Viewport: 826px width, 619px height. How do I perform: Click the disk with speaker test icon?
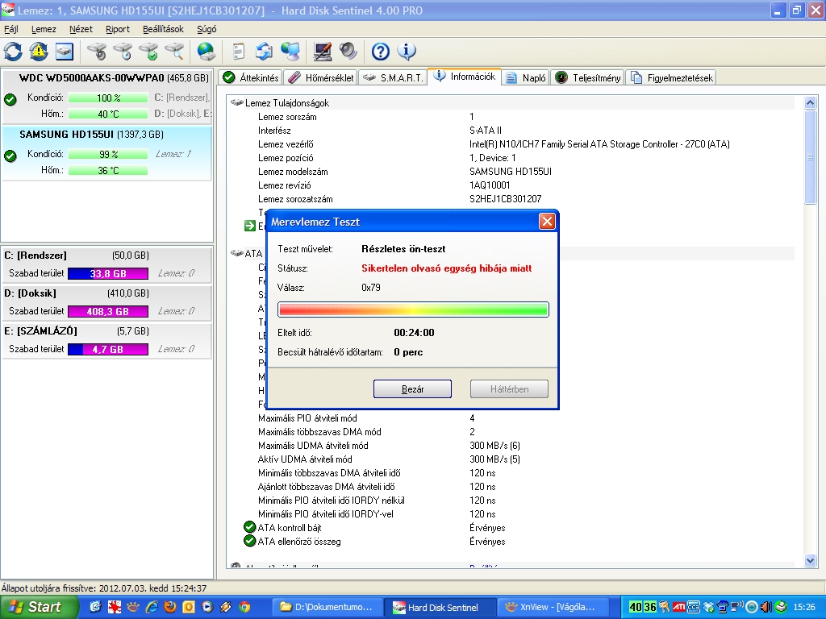[97, 51]
